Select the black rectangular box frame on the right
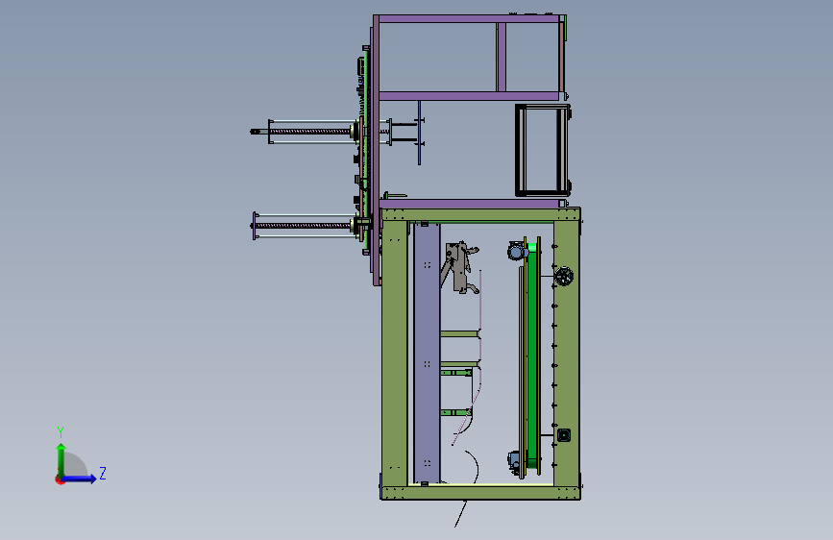Screen dimensions: 833x540 click(543, 151)
